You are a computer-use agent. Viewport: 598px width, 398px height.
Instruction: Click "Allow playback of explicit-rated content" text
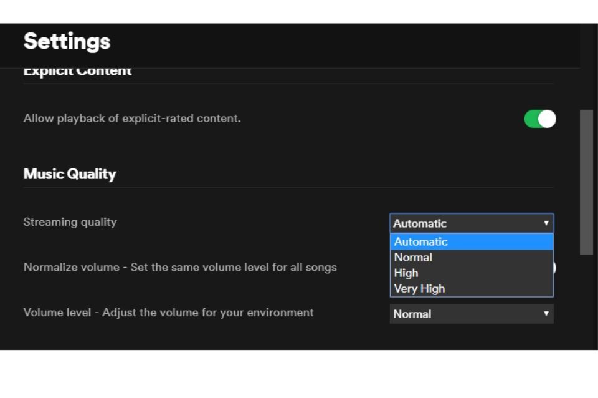click(x=132, y=118)
